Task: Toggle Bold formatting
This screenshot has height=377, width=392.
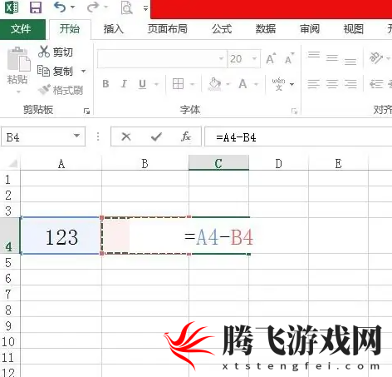Action: point(105,84)
